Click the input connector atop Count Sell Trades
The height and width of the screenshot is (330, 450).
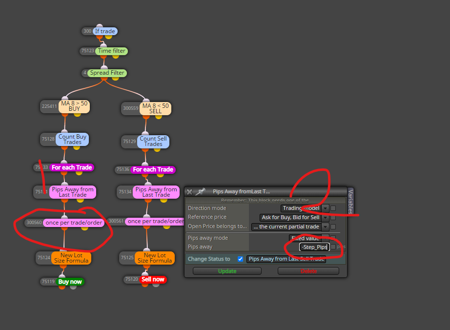[145, 133]
